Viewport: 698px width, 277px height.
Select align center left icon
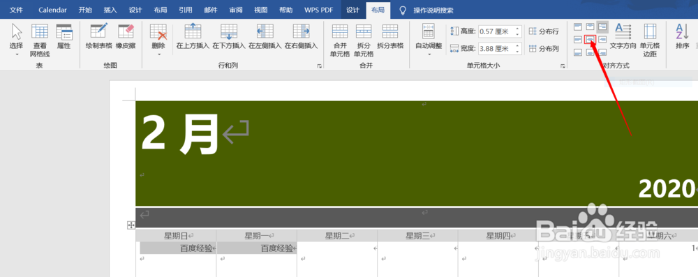point(577,40)
